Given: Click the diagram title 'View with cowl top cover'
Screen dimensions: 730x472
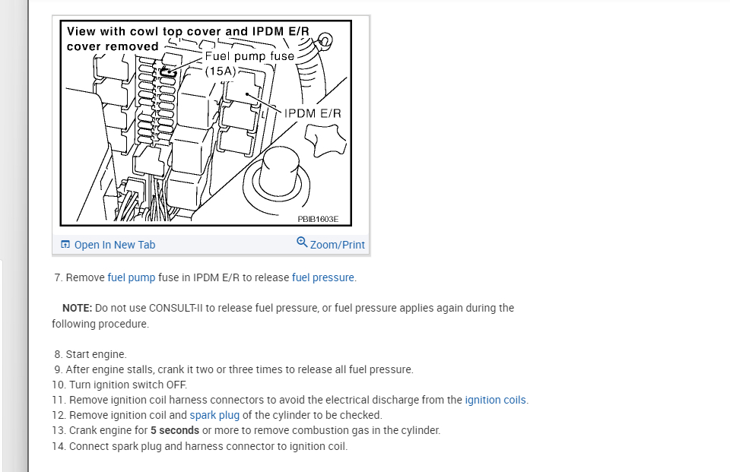Looking at the screenshot, I should pos(188,39).
